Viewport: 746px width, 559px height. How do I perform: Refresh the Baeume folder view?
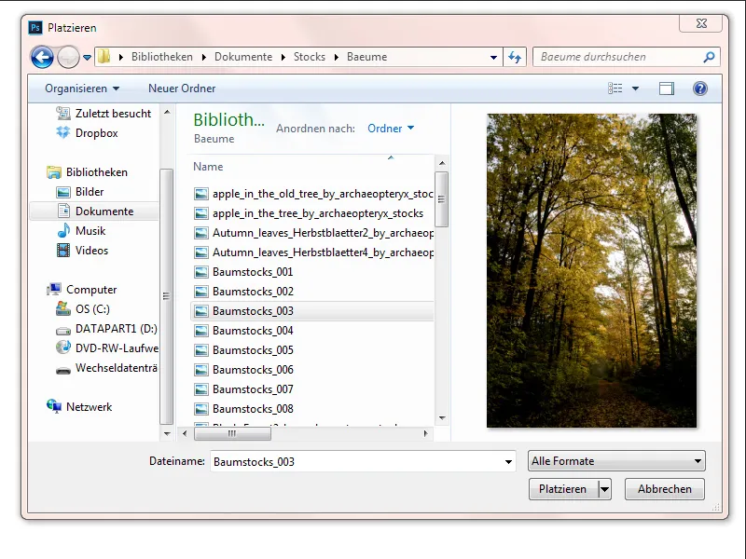[515, 57]
